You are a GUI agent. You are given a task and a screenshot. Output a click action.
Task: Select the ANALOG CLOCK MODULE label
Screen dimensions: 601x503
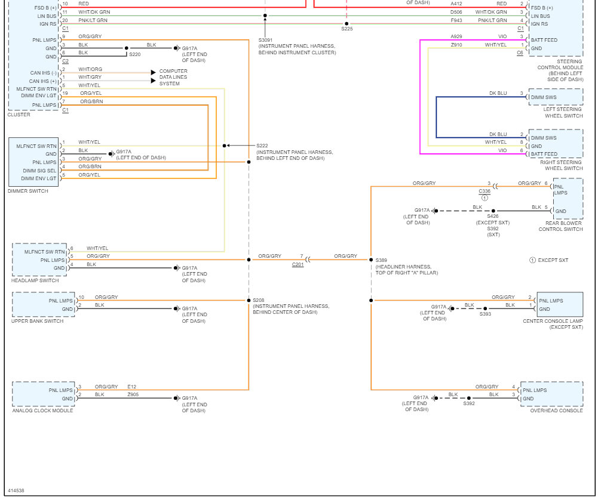click(42, 411)
